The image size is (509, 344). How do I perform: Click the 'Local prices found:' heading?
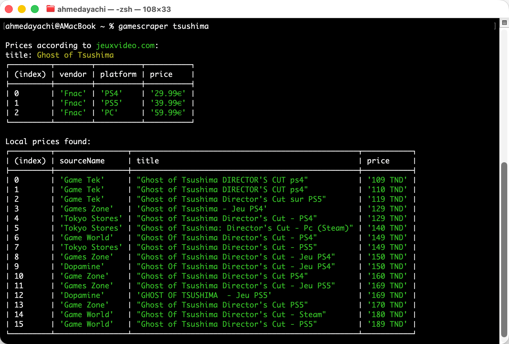click(48, 142)
